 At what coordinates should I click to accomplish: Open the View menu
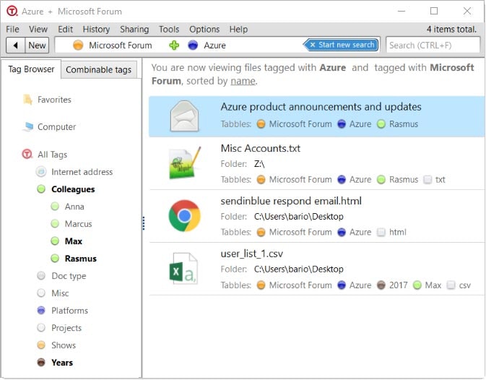point(38,29)
